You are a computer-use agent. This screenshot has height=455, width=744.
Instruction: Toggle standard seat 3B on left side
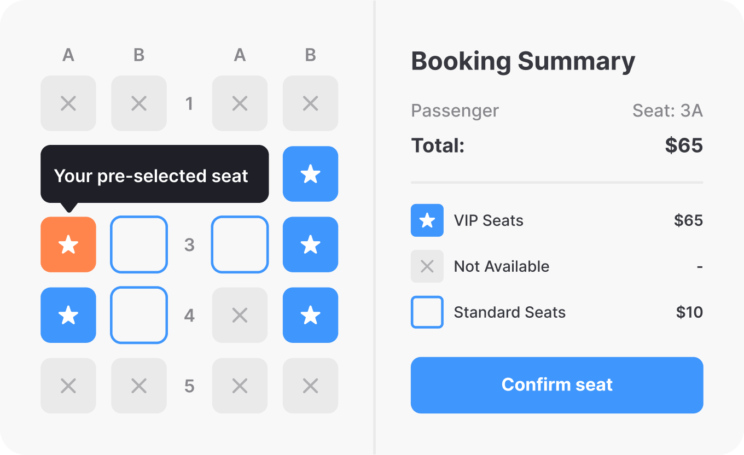click(139, 244)
